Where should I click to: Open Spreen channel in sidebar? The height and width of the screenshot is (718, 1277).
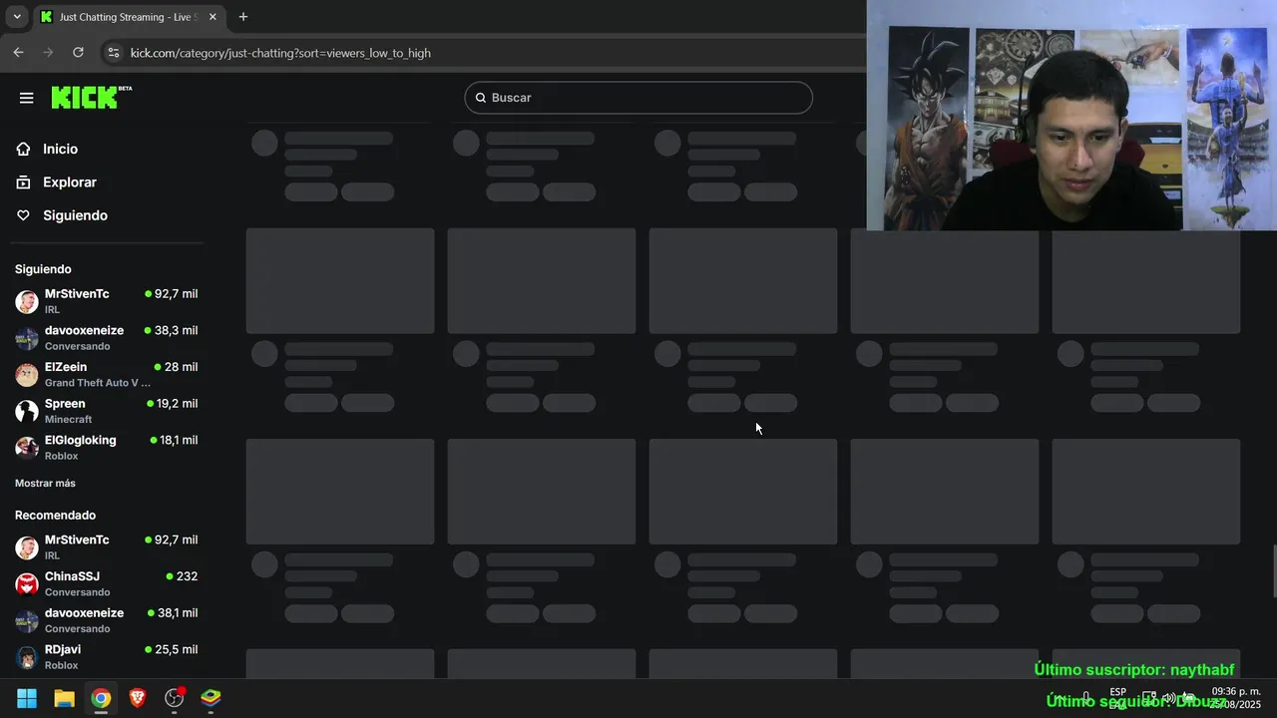pyautogui.click(x=106, y=411)
